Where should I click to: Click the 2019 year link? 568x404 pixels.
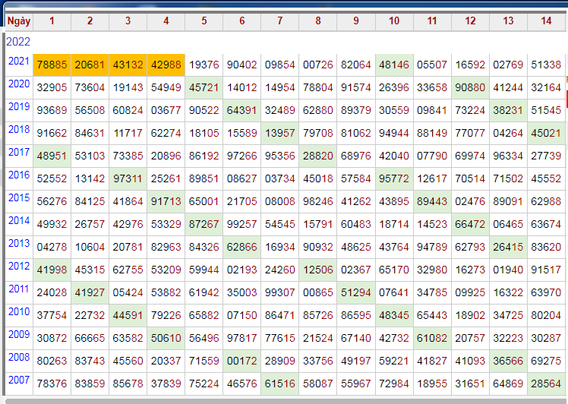pos(18,107)
